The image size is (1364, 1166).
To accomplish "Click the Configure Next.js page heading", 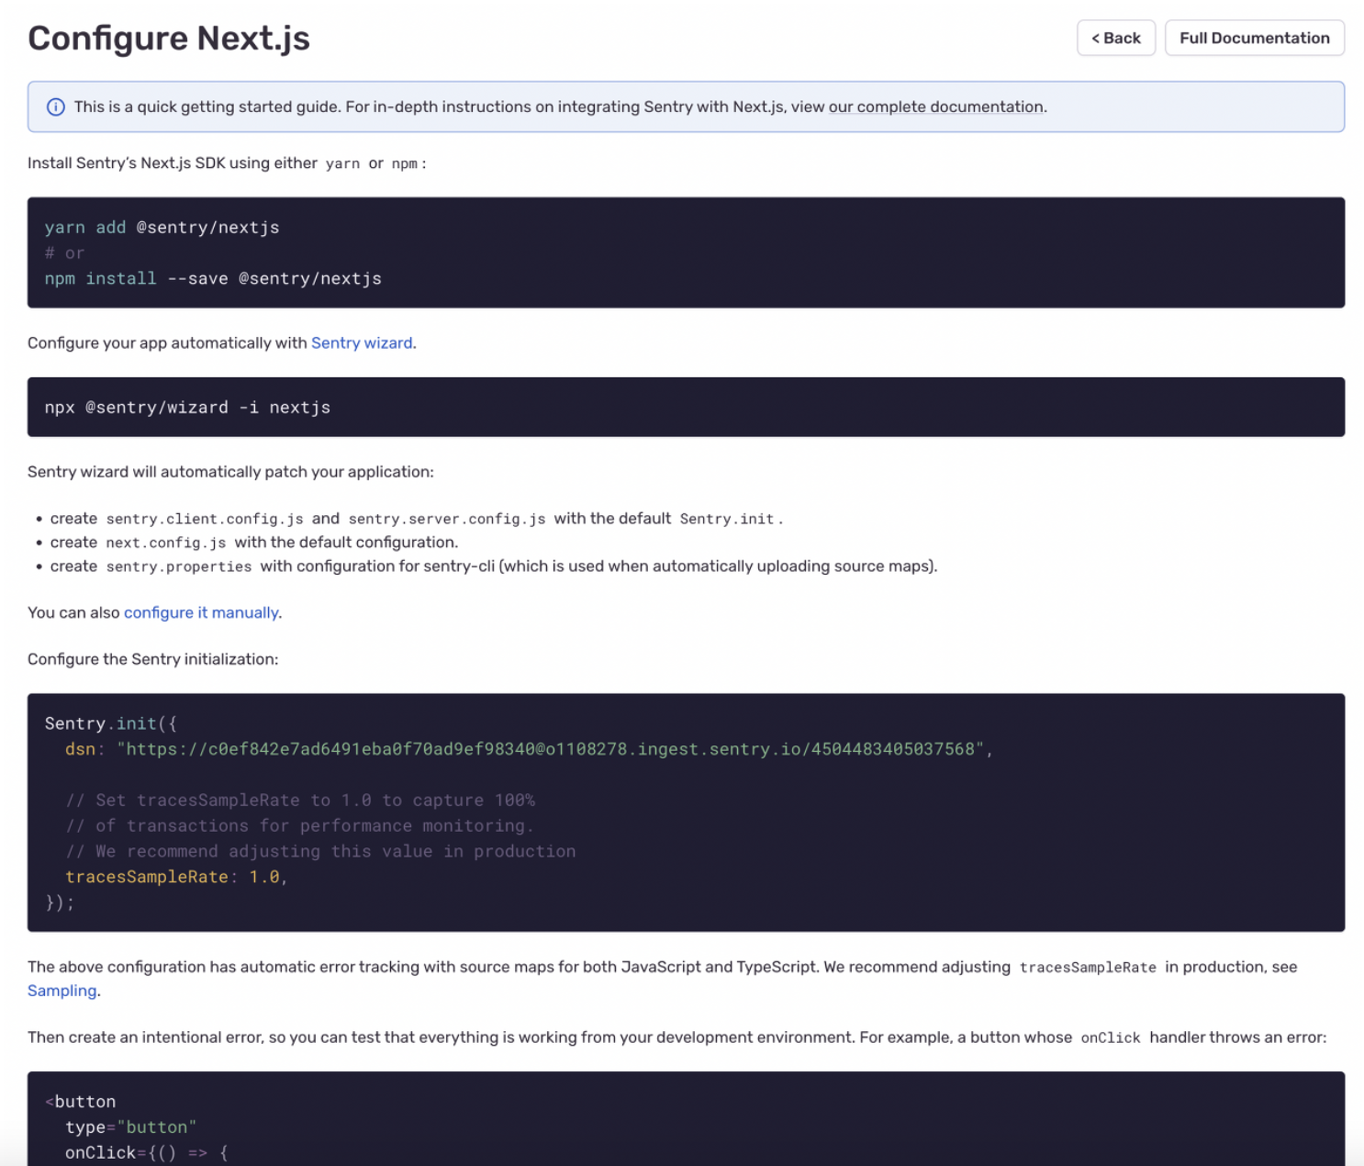I will tap(169, 39).
